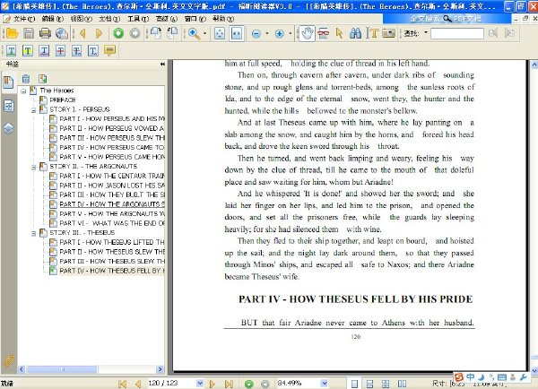Screen dimensions: 538x389
Task: Collapse STORY II. - THE ARGONAUTS node
Action: coord(34,167)
